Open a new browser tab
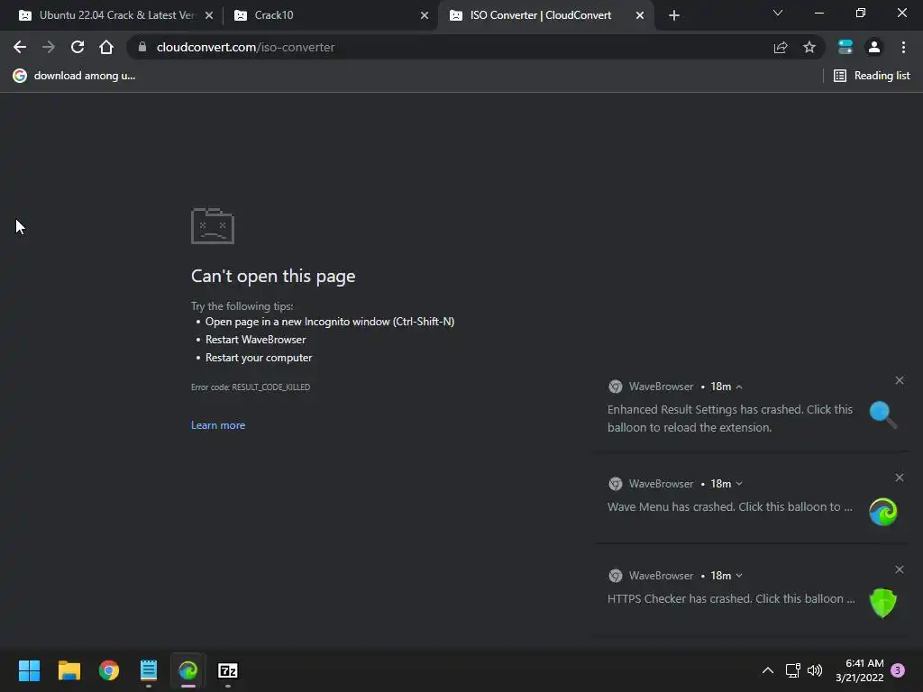Viewport: 923px width, 692px height. point(674,15)
